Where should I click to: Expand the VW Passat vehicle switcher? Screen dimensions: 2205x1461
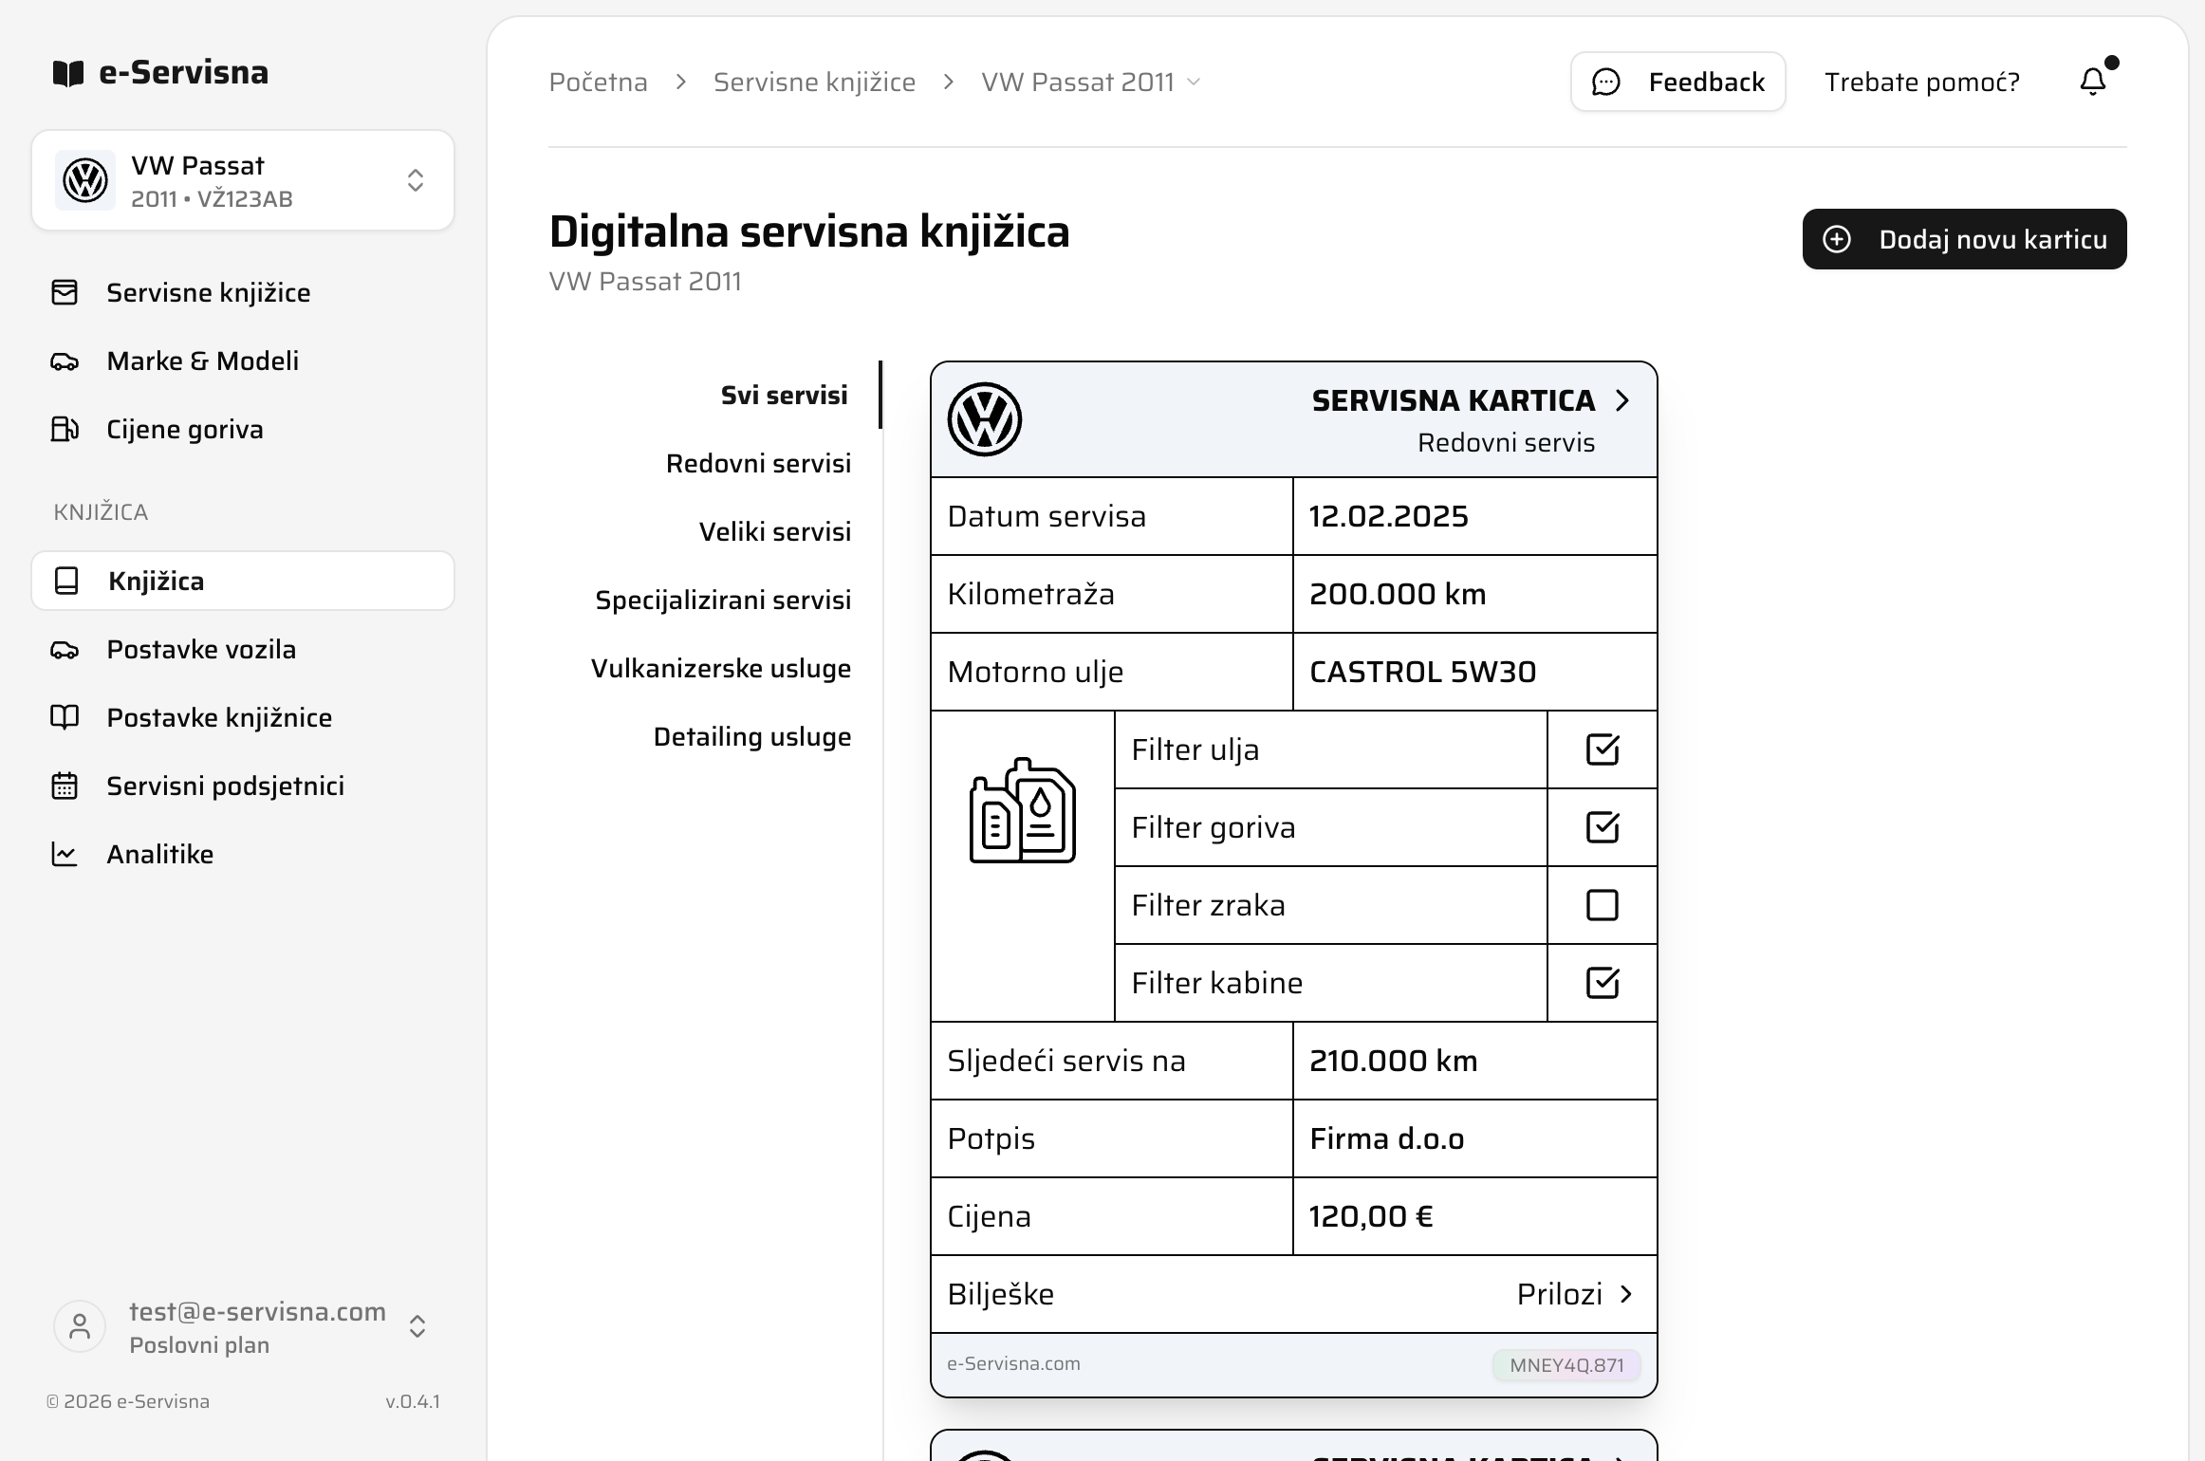[x=415, y=180]
